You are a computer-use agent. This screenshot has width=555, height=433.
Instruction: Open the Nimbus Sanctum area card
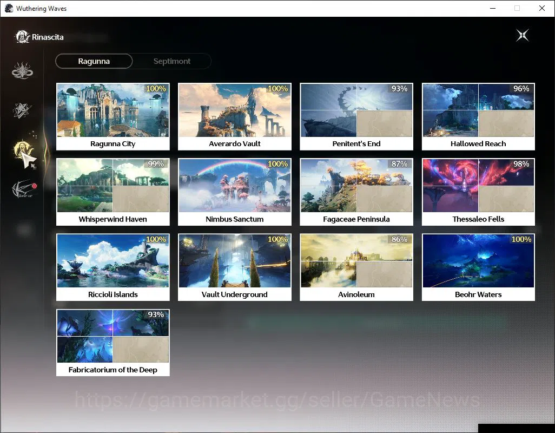click(x=235, y=192)
